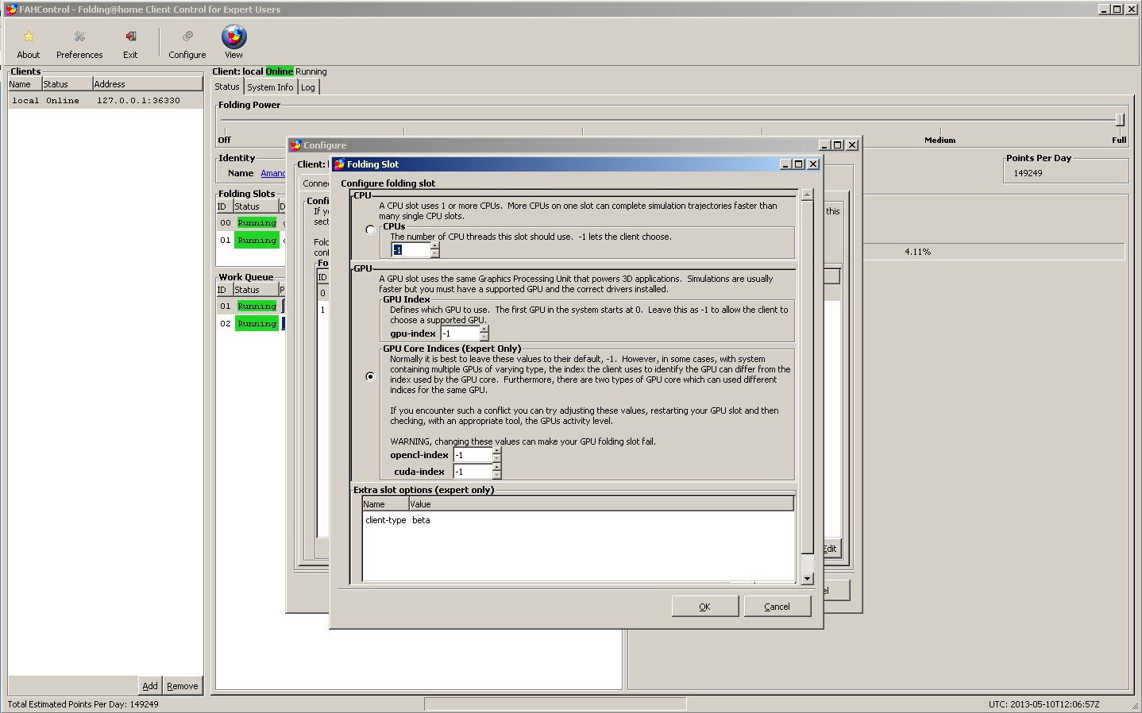The height and width of the screenshot is (713, 1142).
Task: Move the Folding Power slider handle
Action: [x=1120, y=120]
